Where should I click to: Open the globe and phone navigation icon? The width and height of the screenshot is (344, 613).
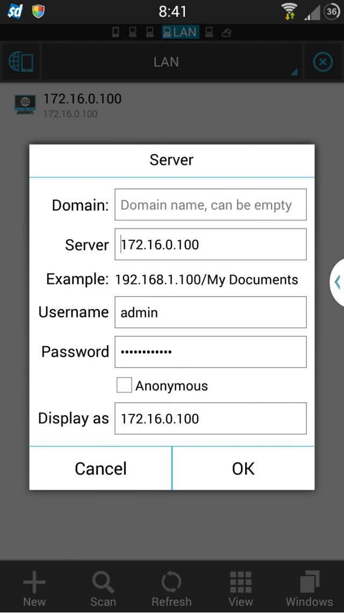[x=21, y=62]
